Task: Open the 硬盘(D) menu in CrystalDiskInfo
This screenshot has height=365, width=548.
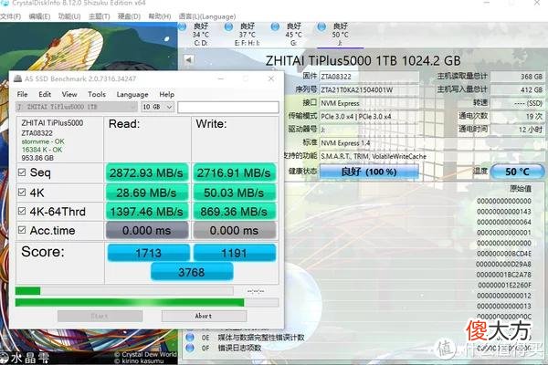Action: point(129,16)
